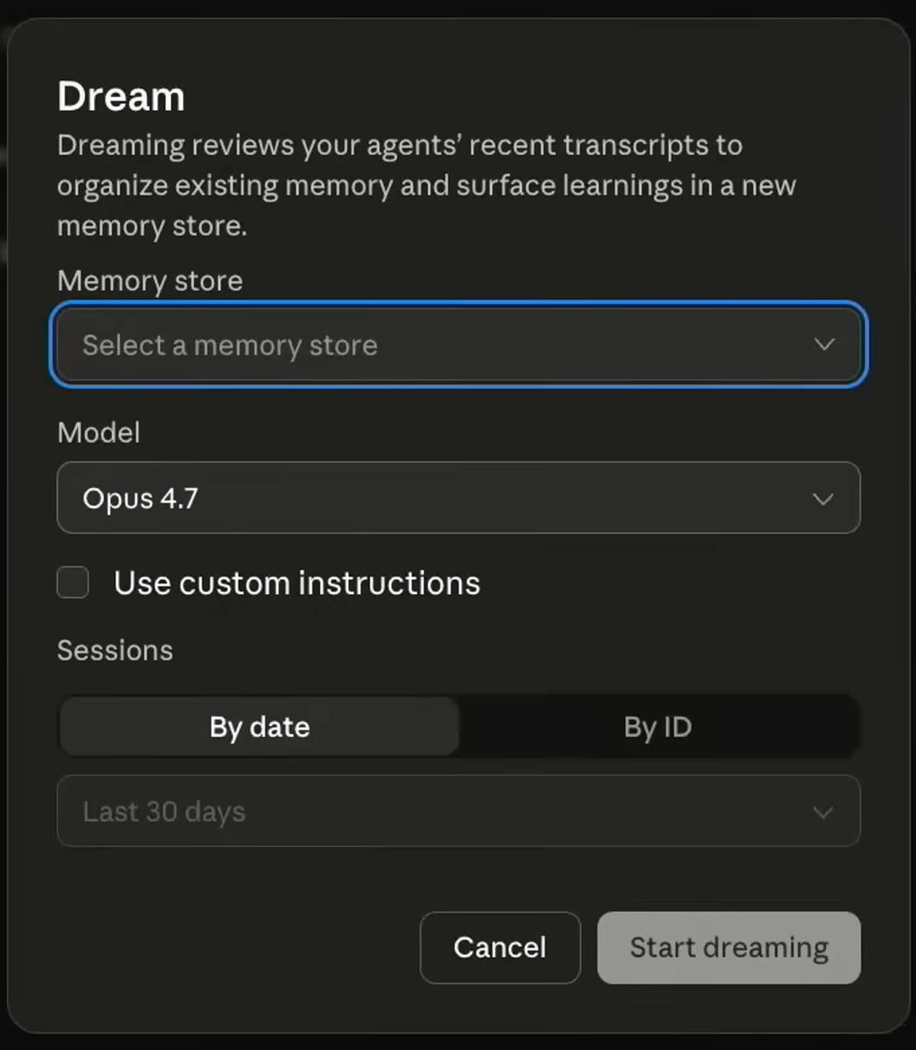Click the Memory store field label

pyautogui.click(x=150, y=281)
